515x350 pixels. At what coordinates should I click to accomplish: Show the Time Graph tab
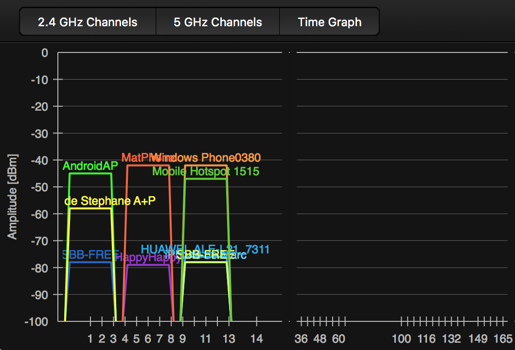point(329,22)
